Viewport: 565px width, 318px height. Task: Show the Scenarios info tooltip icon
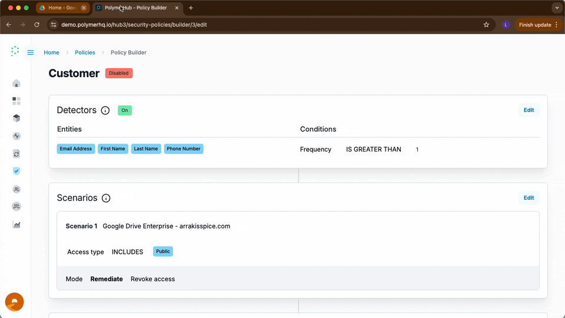click(x=106, y=198)
